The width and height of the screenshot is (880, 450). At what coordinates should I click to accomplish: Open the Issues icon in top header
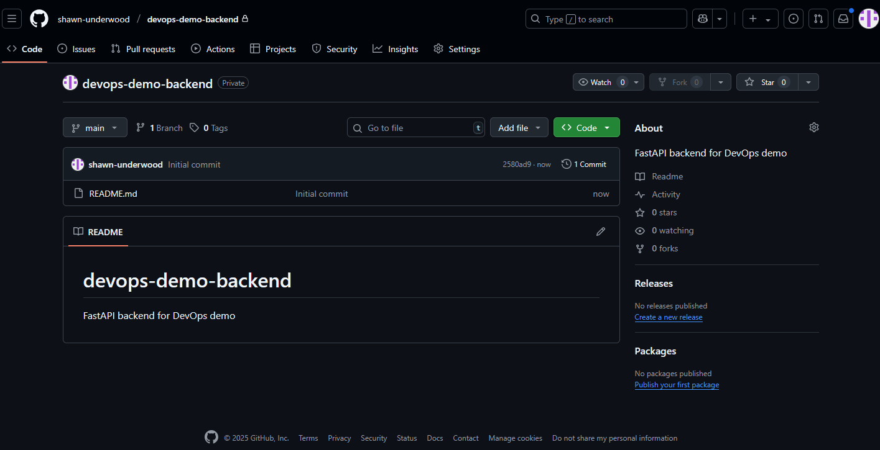tap(793, 19)
